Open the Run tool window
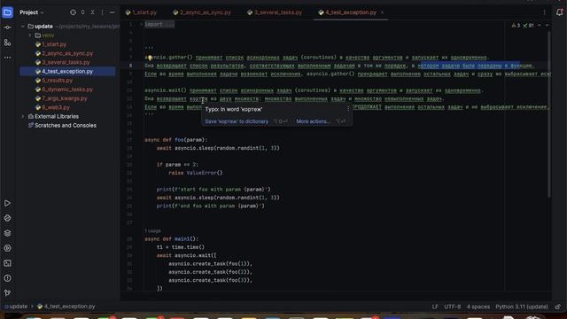This screenshot has height=319, width=567. [8, 203]
